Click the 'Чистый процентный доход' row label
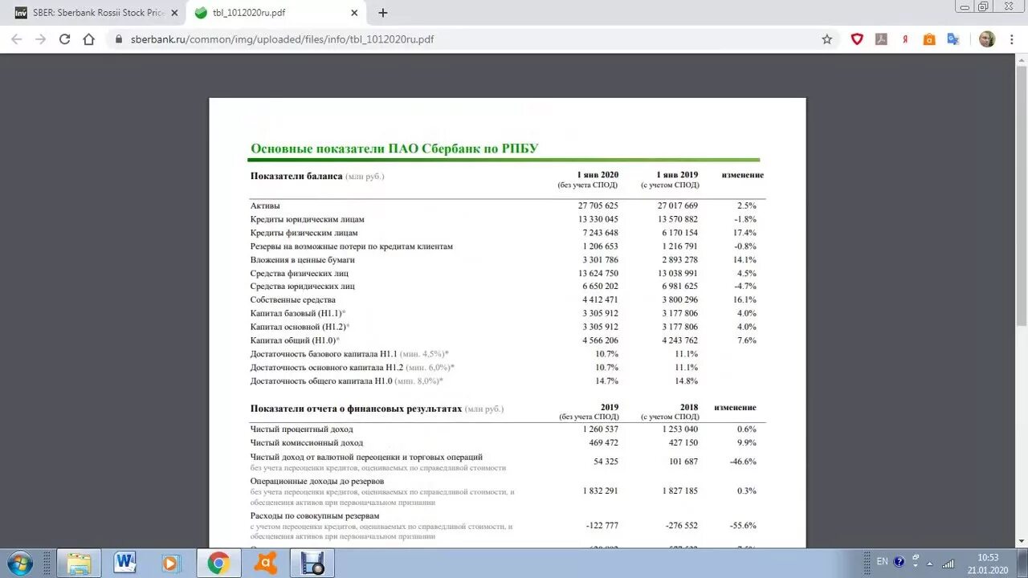Viewport: 1028px width, 578px height. click(x=302, y=429)
